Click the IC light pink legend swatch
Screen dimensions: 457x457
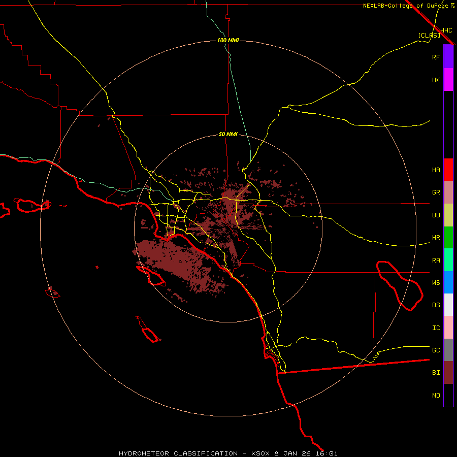pyautogui.click(x=448, y=328)
